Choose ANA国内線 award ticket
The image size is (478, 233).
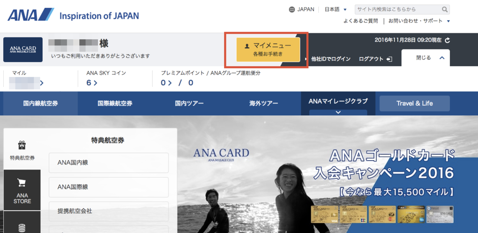click(x=108, y=163)
